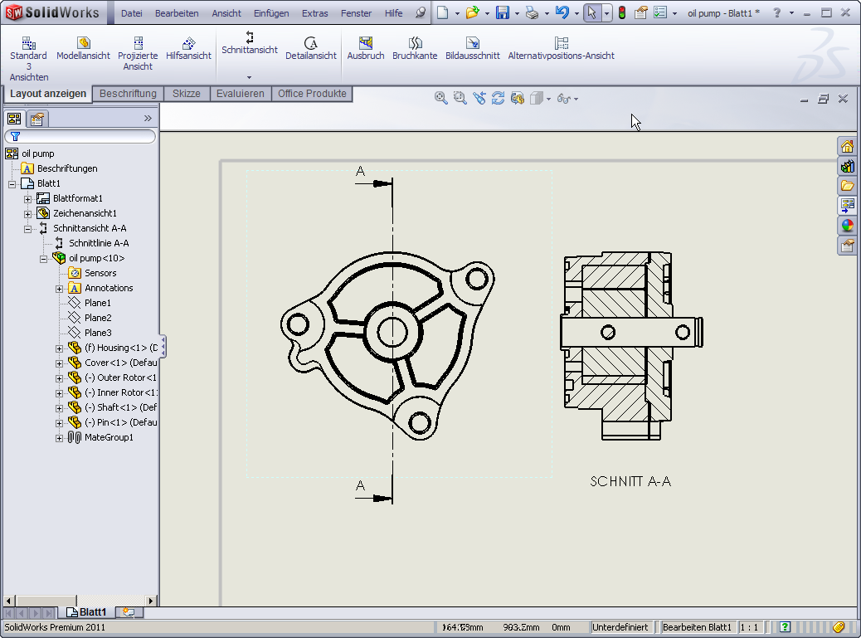Click the Ausbruch broken-out section tool
The height and width of the screenshot is (638, 861).
(x=365, y=49)
